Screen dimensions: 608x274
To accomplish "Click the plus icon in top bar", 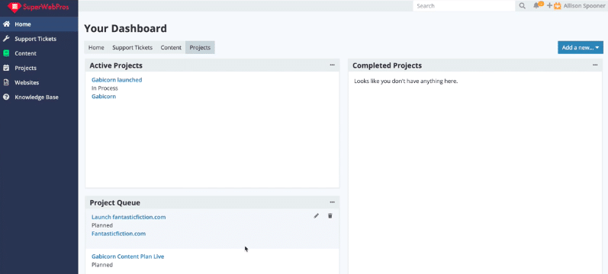I will coord(549,6).
